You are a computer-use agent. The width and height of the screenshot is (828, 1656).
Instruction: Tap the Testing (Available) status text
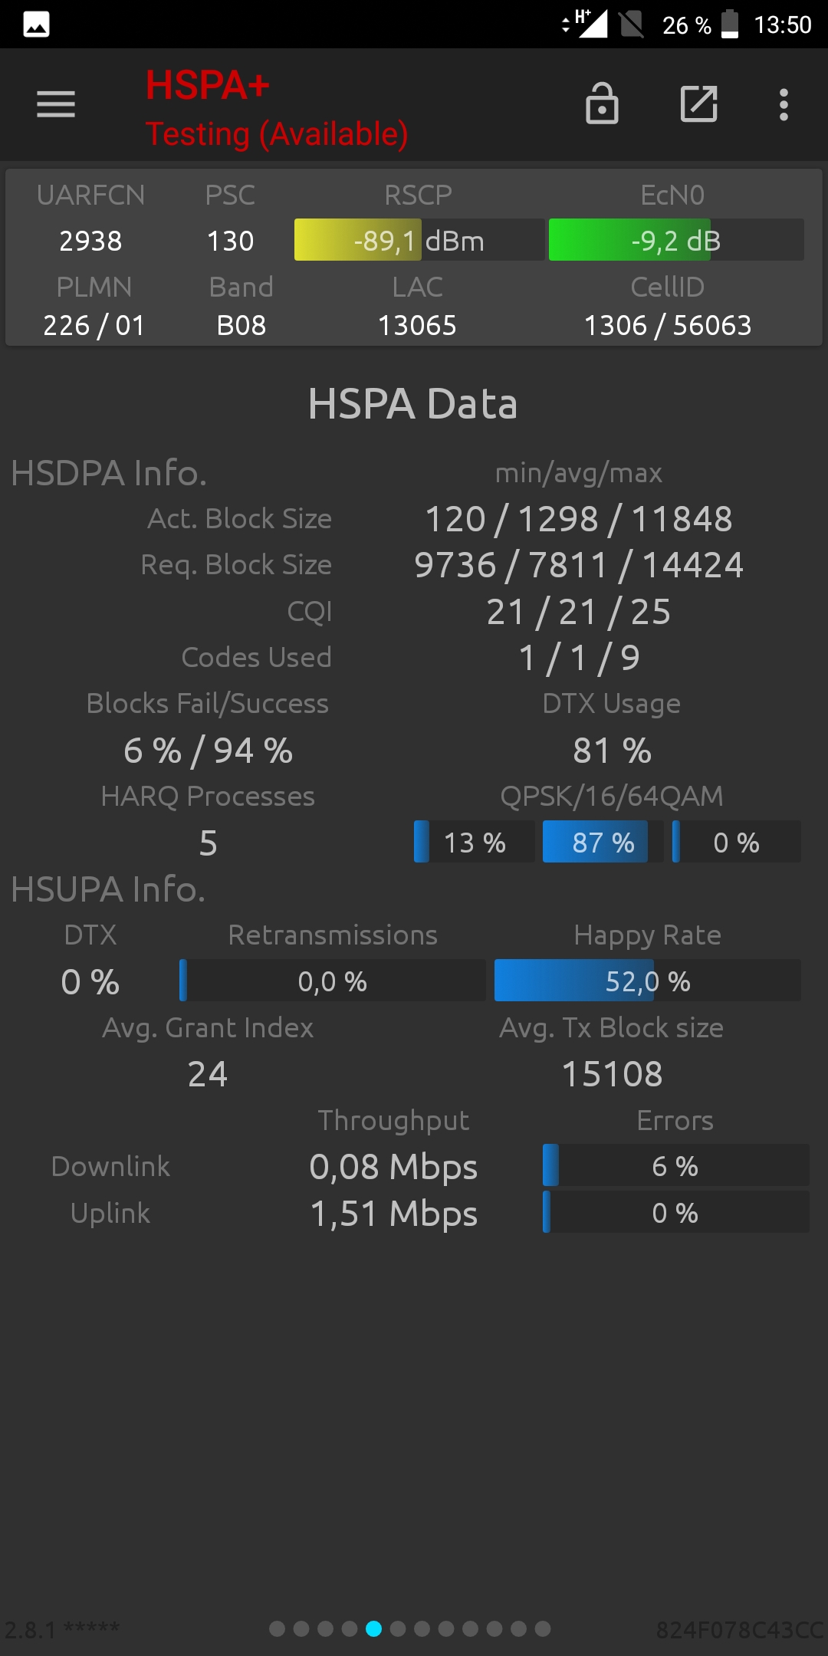pos(277,134)
